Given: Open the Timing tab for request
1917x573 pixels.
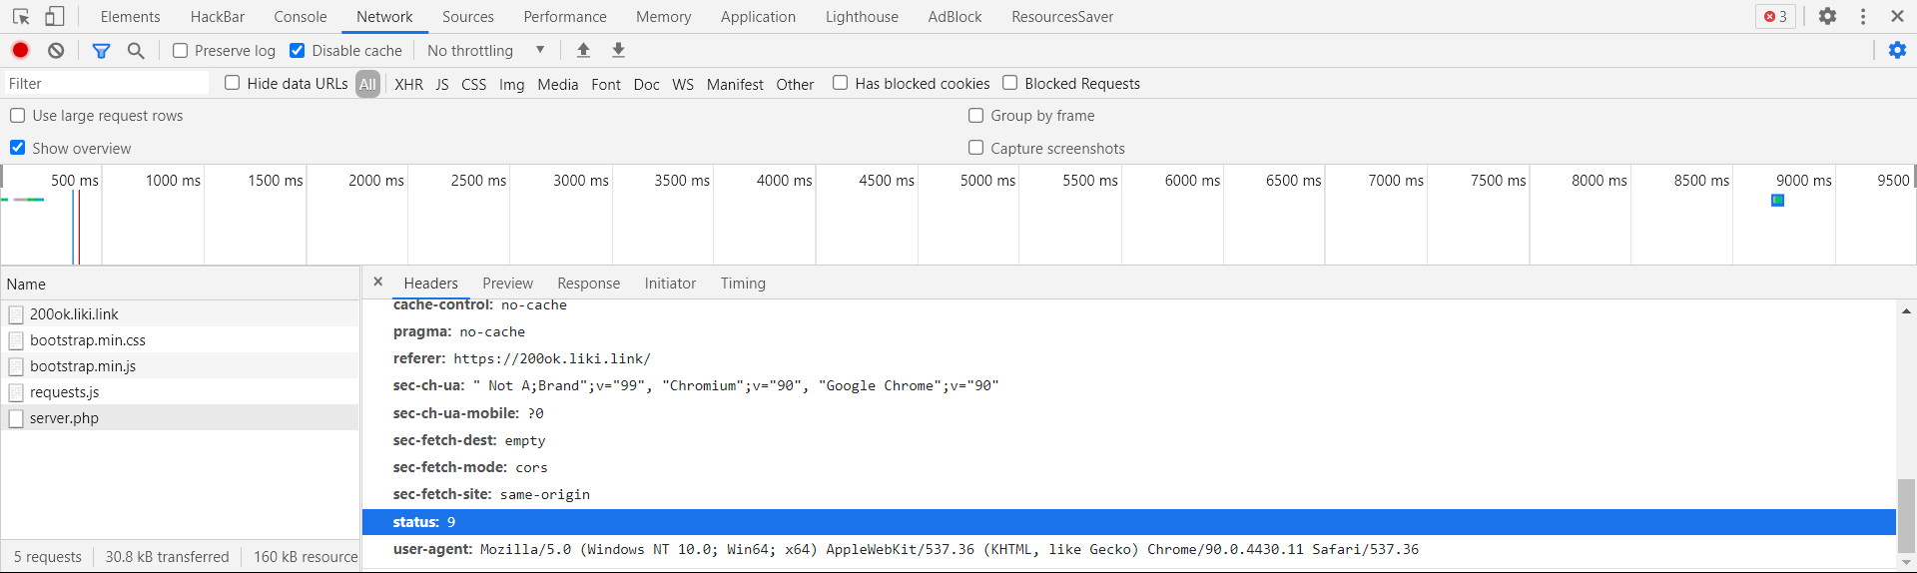Looking at the screenshot, I should pos(743,284).
